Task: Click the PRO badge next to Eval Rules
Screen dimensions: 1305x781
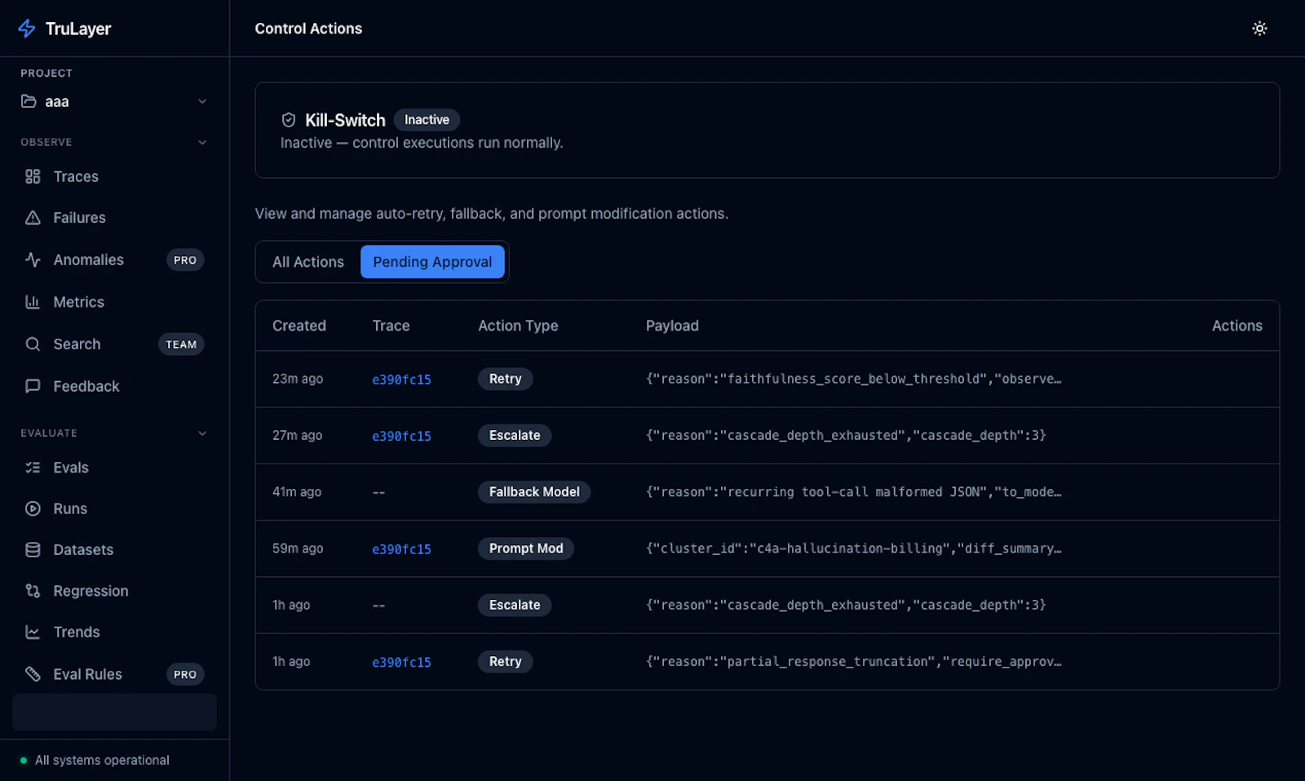Action: tap(185, 674)
